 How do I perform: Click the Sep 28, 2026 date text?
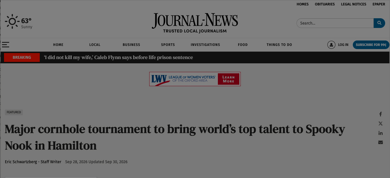coord(76,162)
